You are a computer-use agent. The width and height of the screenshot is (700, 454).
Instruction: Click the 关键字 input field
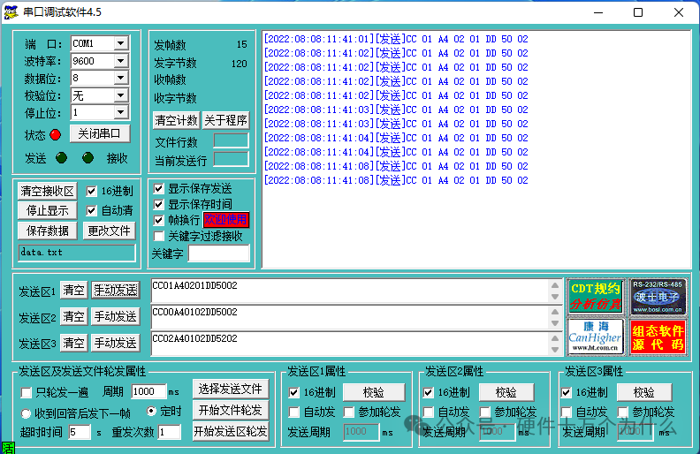pos(219,253)
